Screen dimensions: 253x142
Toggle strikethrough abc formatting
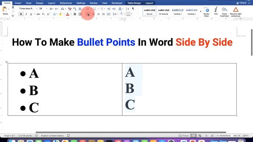tap(38, 14)
